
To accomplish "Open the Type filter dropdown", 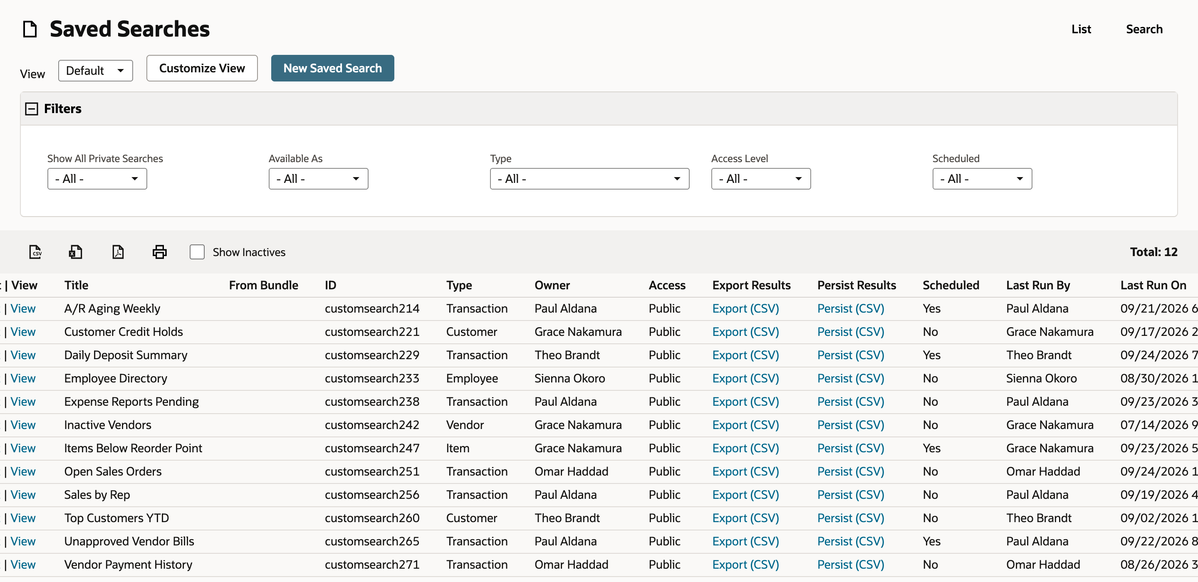I will coord(590,179).
